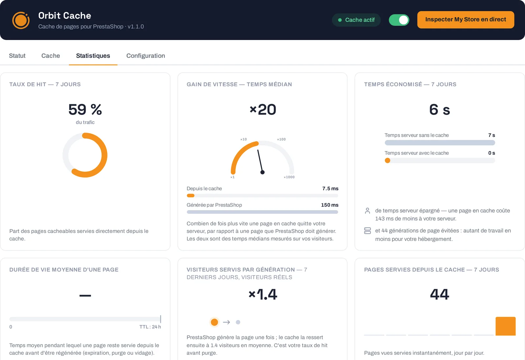Click the ×1000 gauge label
This screenshot has width=525, height=360.
289,177
